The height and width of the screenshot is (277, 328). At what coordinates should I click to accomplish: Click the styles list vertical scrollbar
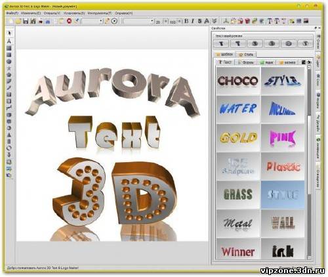[x=309, y=162]
